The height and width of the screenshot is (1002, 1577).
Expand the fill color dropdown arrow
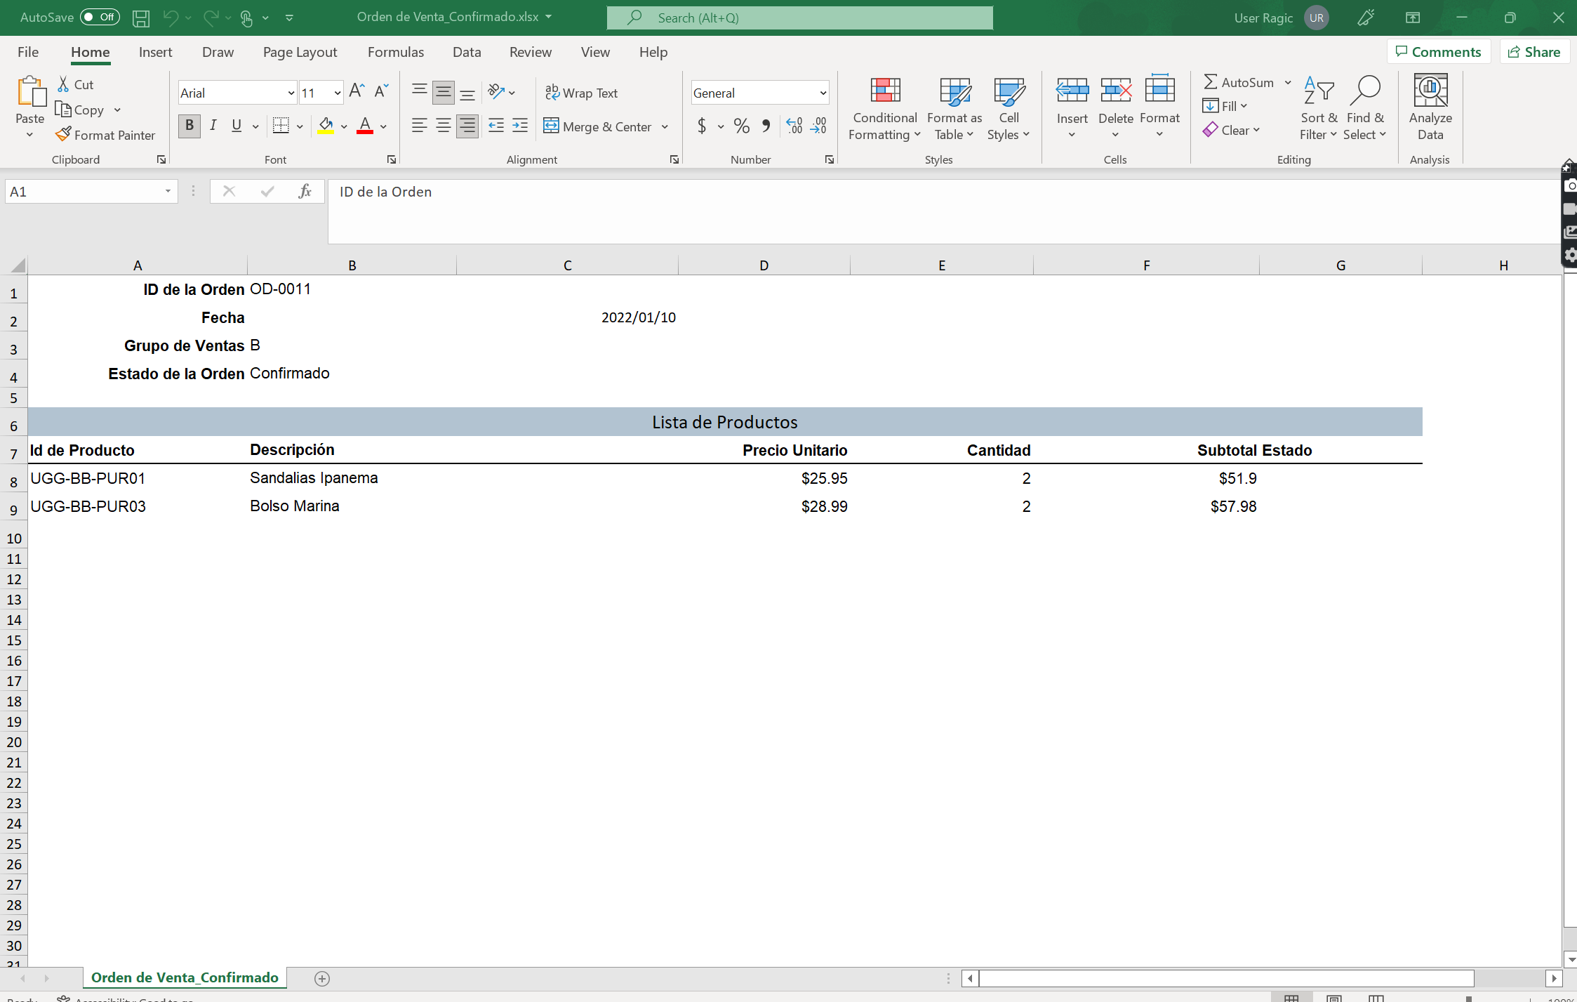[343, 126]
